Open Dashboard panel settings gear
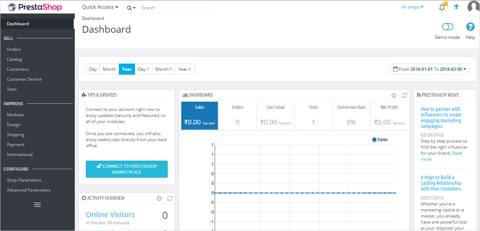 point(393,95)
